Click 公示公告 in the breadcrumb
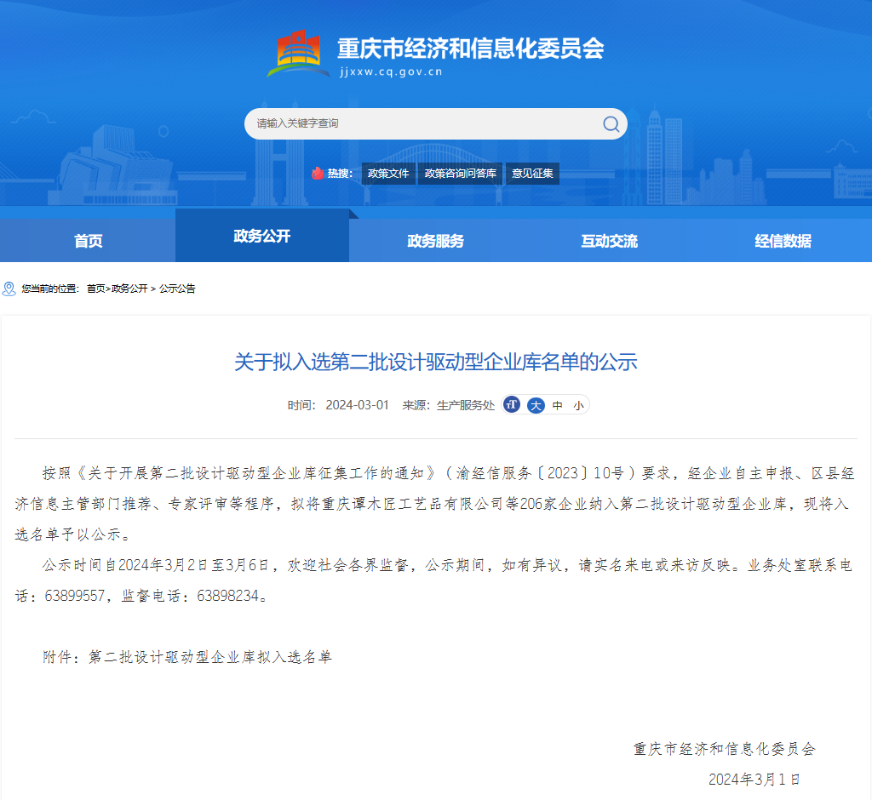The height and width of the screenshot is (800, 872). coord(177,289)
